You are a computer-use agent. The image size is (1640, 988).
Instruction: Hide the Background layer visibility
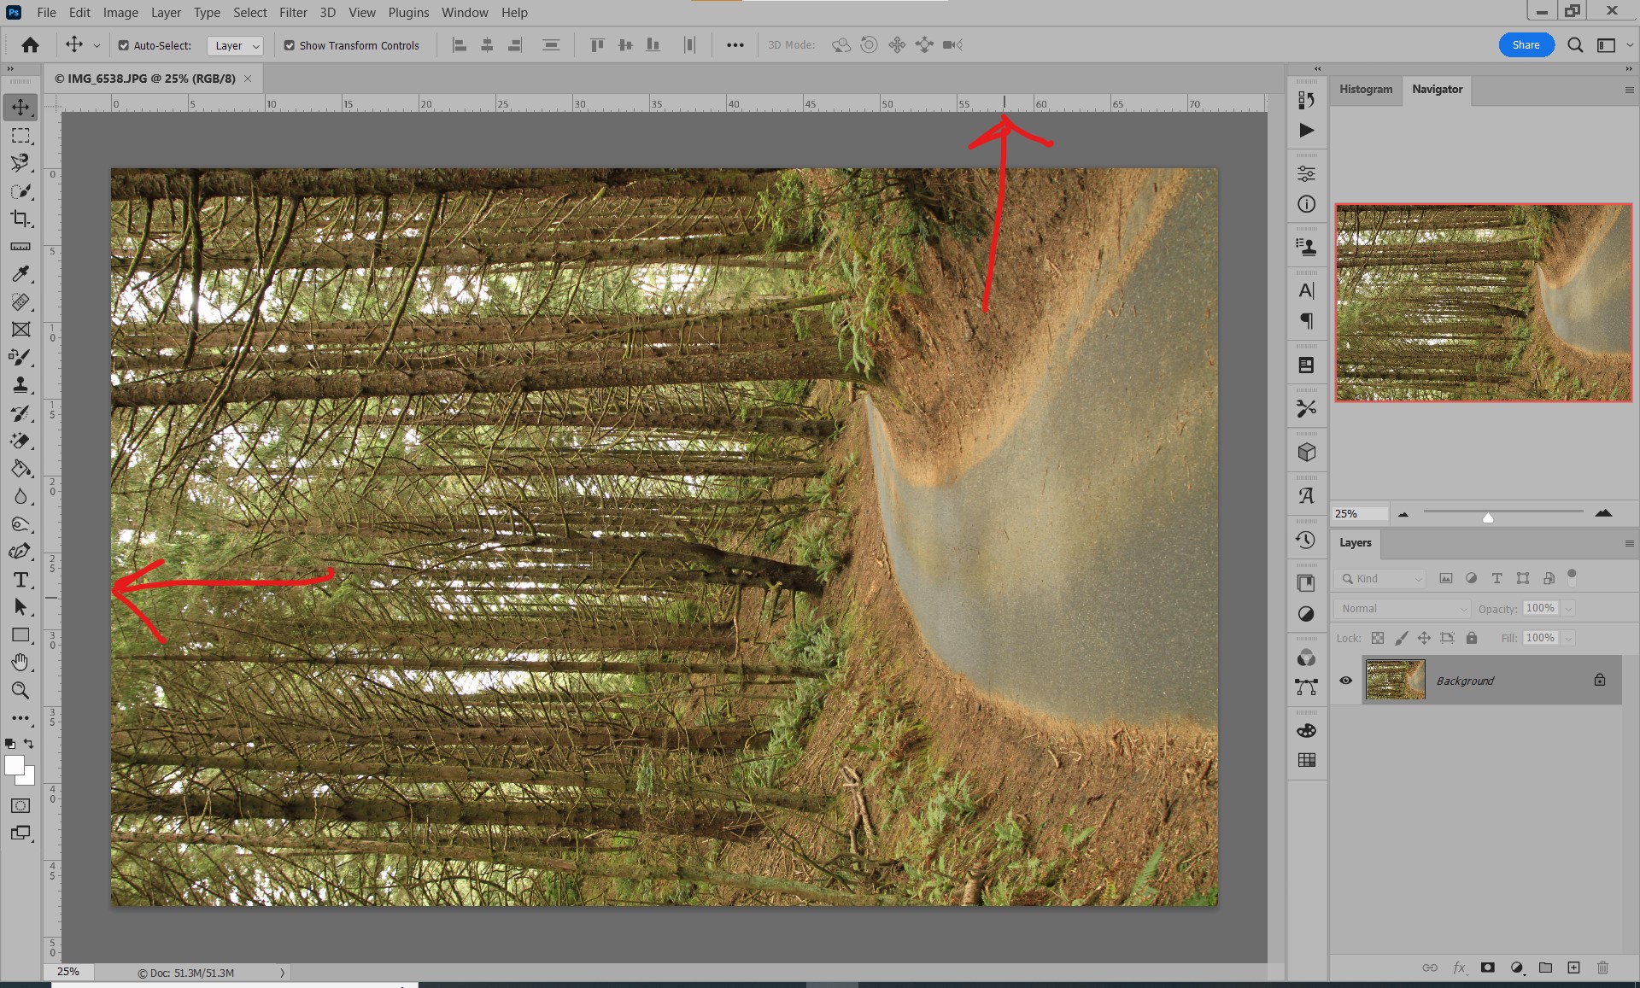coord(1346,681)
